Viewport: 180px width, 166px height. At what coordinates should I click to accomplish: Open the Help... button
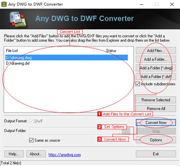coord(14,154)
